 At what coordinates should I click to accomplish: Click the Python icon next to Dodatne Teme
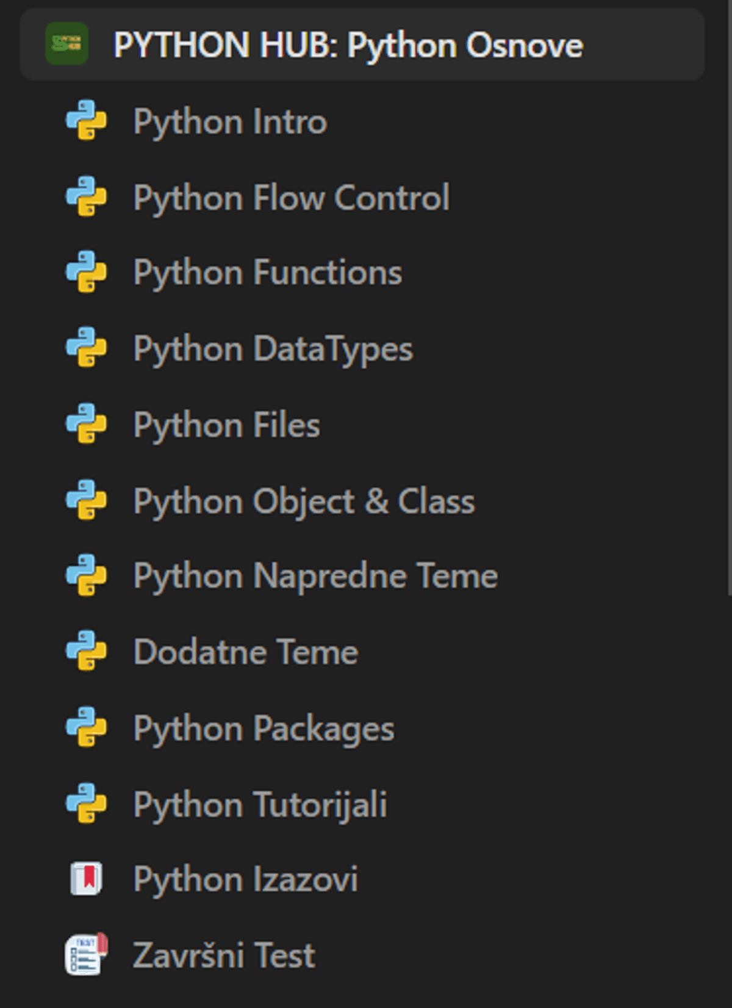pyautogui.click(x=86, y=650)
